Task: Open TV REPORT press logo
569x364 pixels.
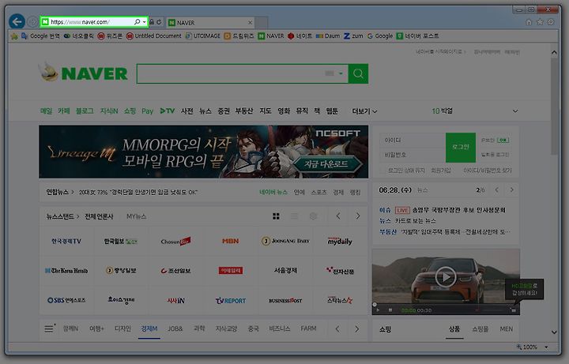Action: (231, 301)
